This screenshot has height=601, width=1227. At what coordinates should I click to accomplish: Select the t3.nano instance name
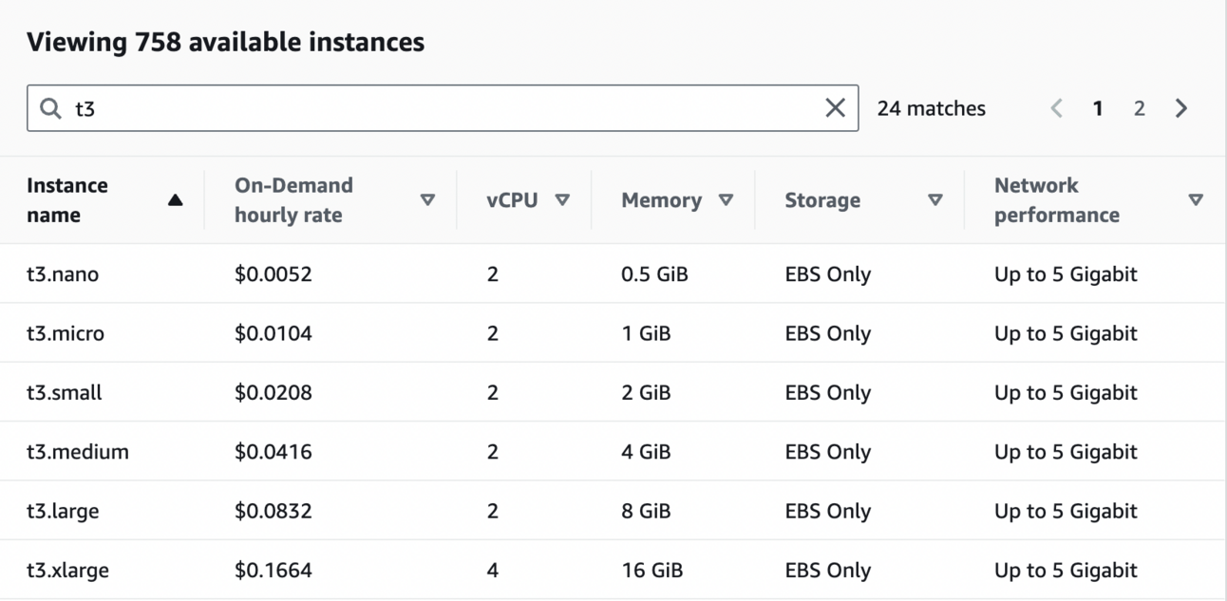63,274
